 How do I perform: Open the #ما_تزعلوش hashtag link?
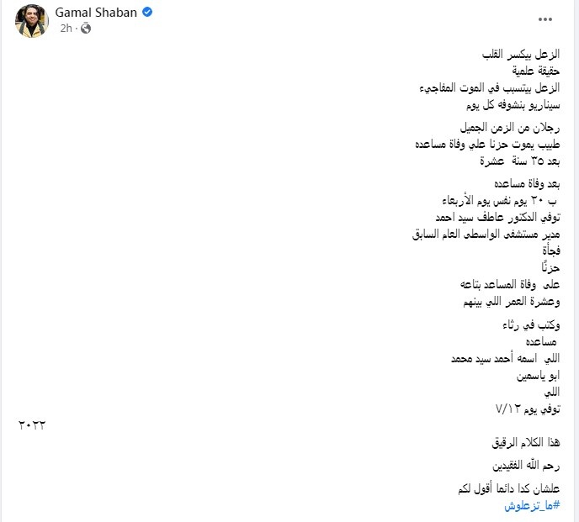click(x=532, y=506)
